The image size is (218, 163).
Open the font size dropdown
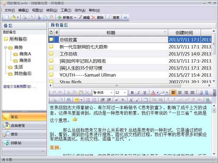(125, 93)
